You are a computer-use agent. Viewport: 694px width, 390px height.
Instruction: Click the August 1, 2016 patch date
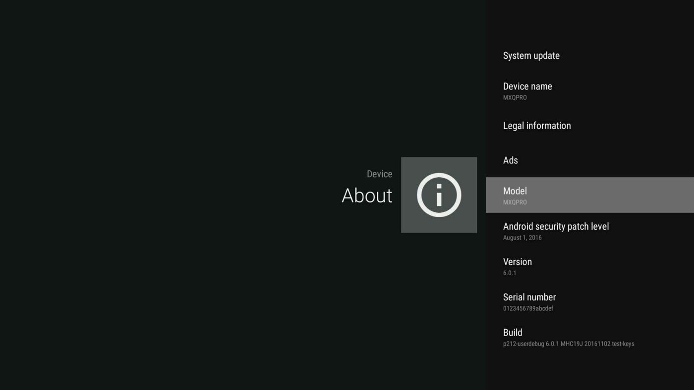tap(522, 238)
